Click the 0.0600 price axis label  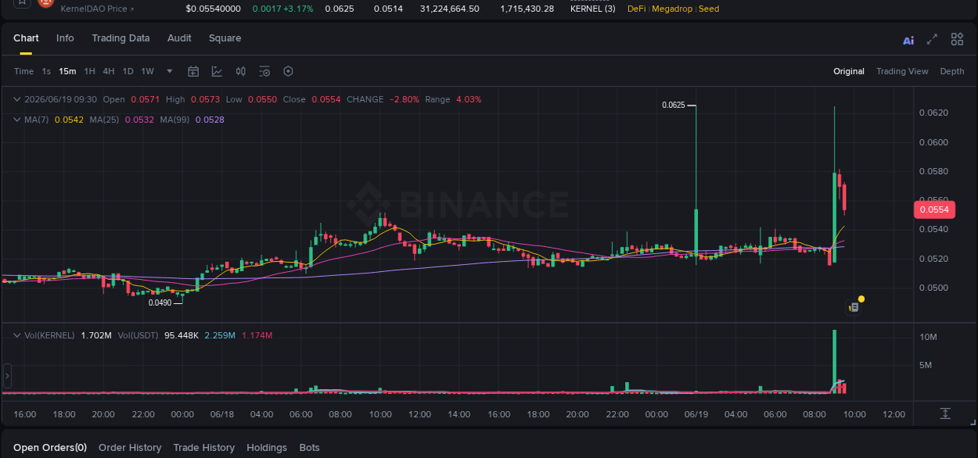(x=933, y=142)
